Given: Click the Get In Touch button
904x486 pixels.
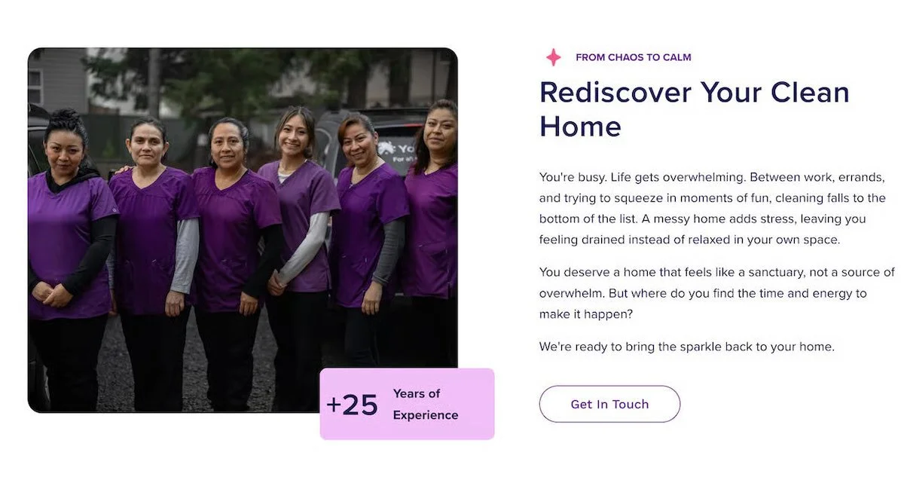Looking at the screenshot, I should (609, 404).
